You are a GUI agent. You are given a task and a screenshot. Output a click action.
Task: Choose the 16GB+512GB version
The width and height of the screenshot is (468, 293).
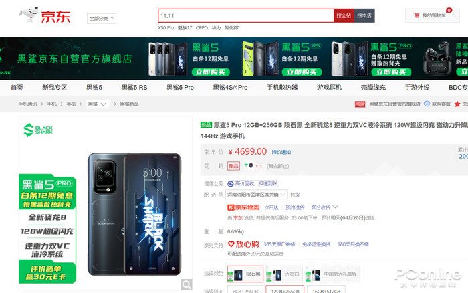[326, 290]
